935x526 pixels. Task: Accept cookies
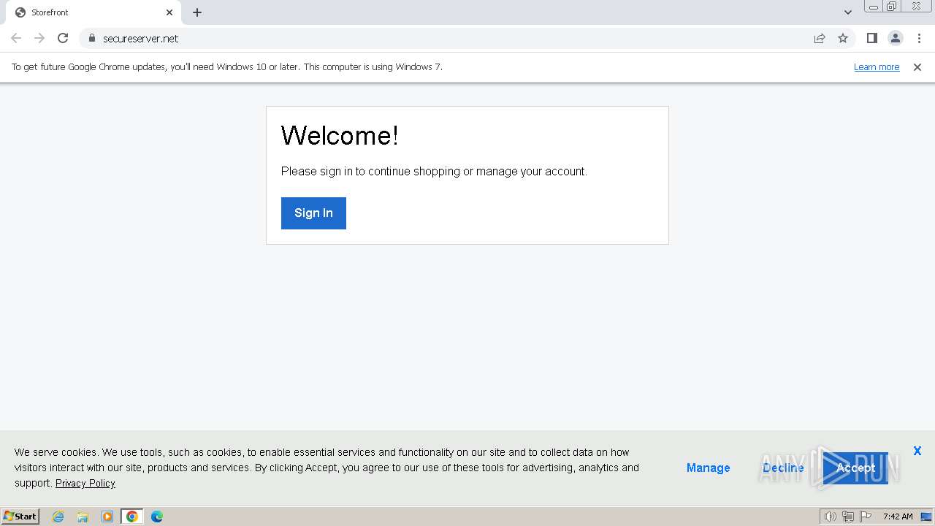(855, 468)
